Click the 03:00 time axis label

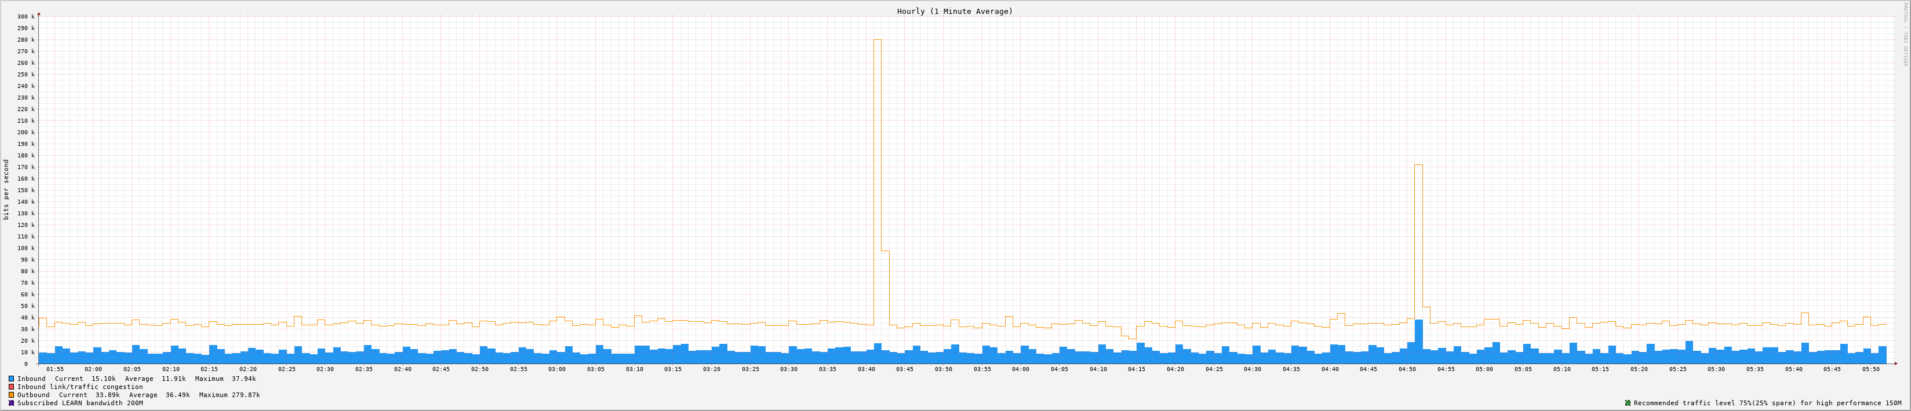click(556, 369)
